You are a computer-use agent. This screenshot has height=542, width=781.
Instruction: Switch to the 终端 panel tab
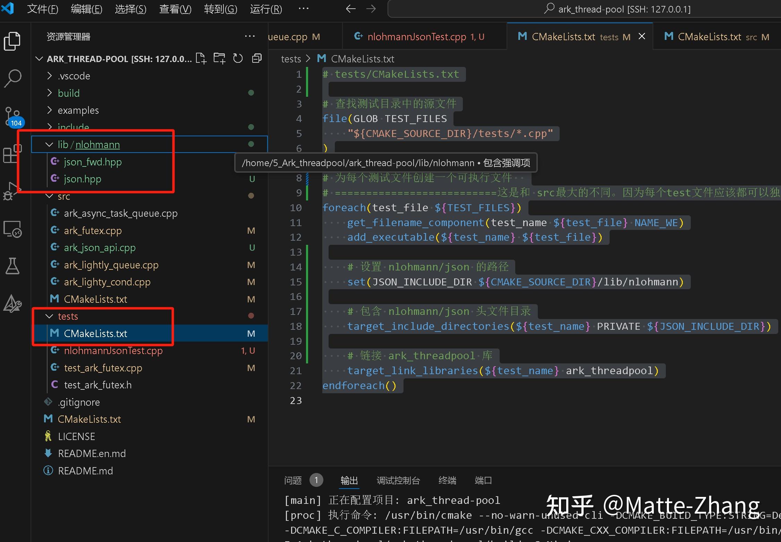click(447, 480)
